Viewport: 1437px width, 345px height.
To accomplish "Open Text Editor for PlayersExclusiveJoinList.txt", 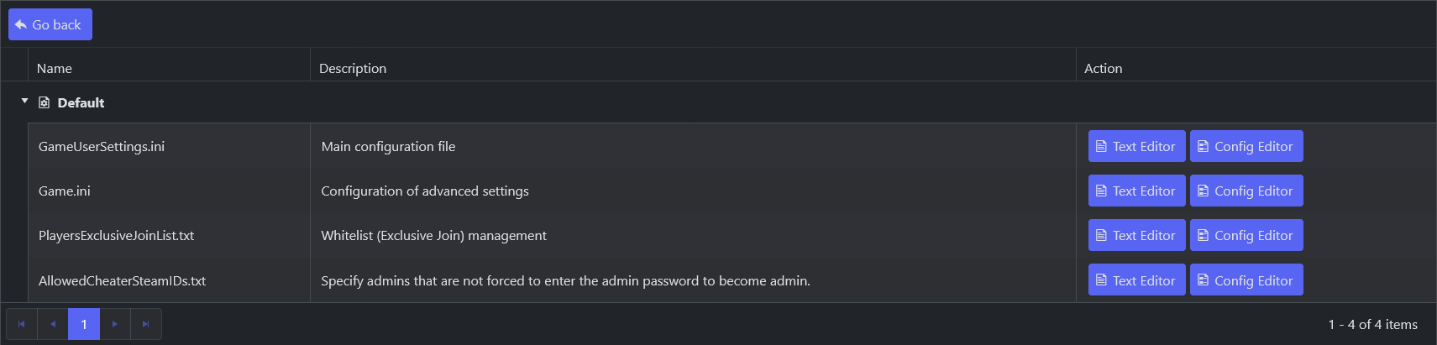I will [x=1136, y=235].
